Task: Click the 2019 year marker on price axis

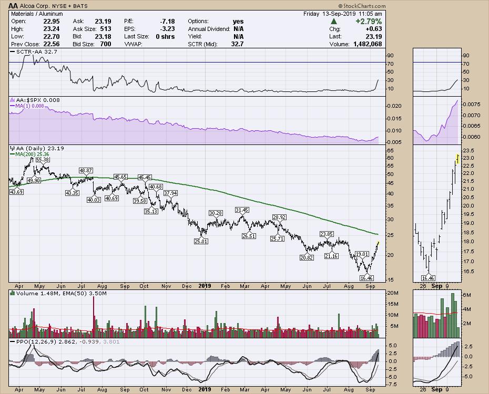Action: (205, 286)
